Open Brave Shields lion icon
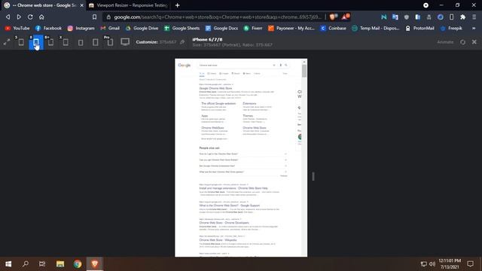 pos(333,17)
